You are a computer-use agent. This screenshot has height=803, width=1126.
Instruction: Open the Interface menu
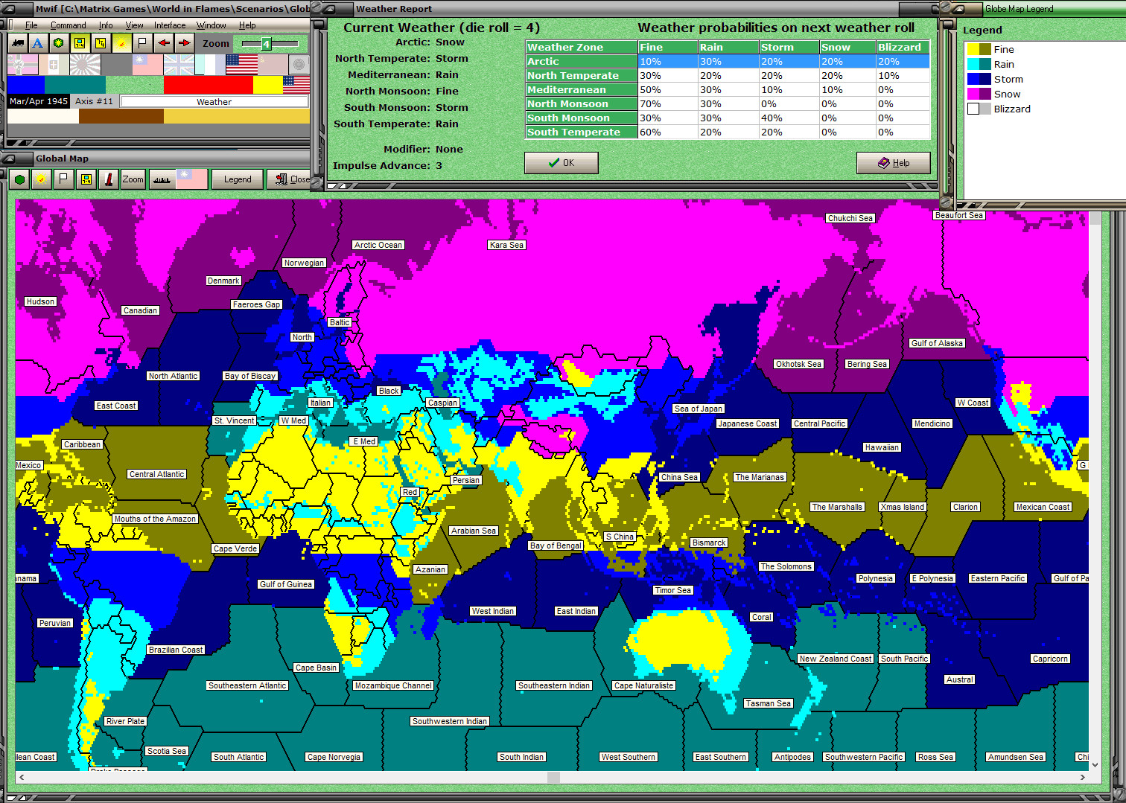click(x=170, y=25)
